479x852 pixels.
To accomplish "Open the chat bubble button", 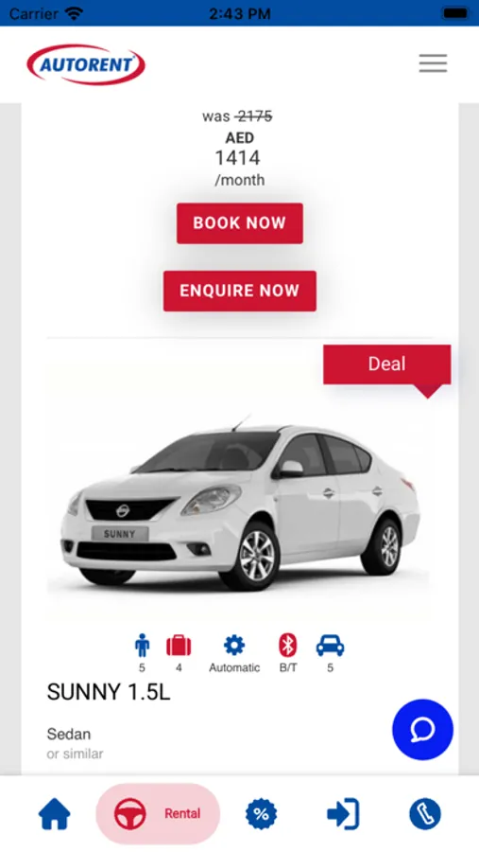I will [422, 729].
